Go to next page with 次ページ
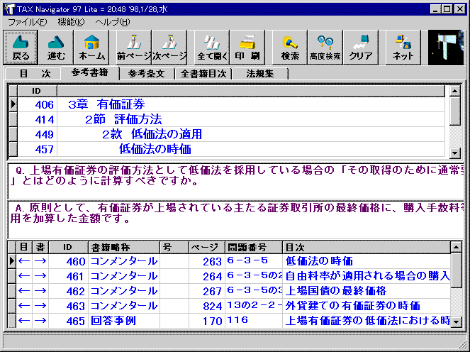 (x=169, y=47)
